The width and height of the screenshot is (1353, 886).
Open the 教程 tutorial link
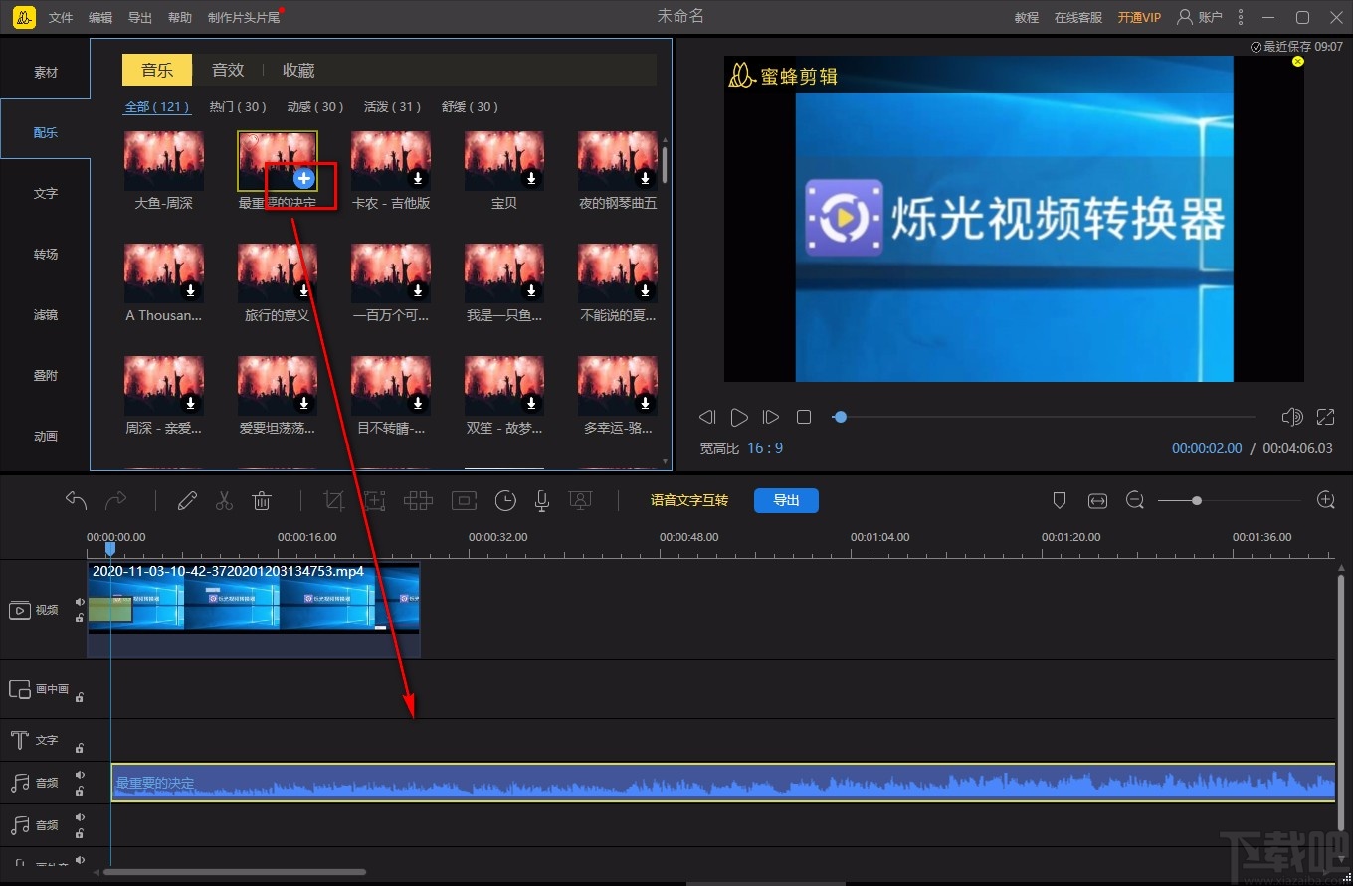(1027, 18)
